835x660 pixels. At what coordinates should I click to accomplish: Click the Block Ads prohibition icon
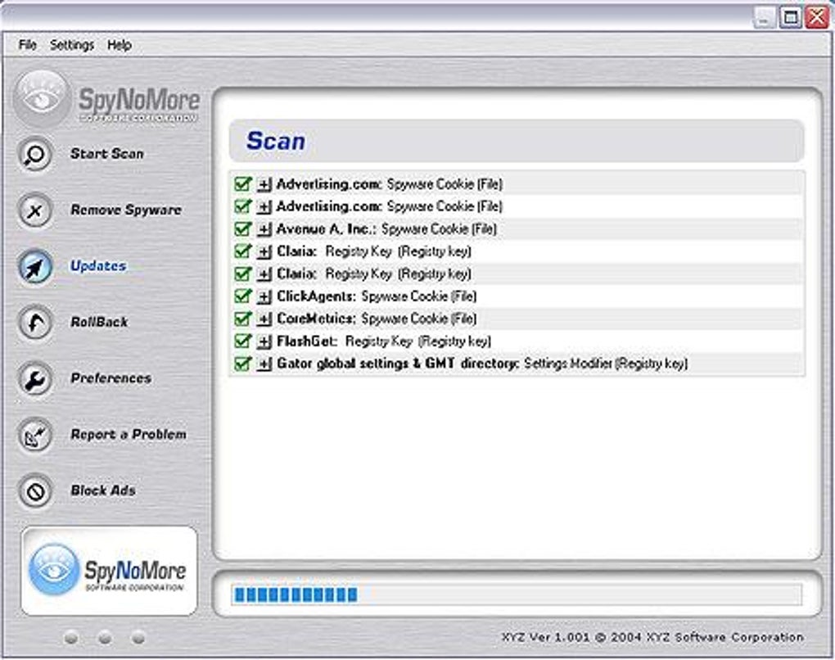[x=35, y=491]
